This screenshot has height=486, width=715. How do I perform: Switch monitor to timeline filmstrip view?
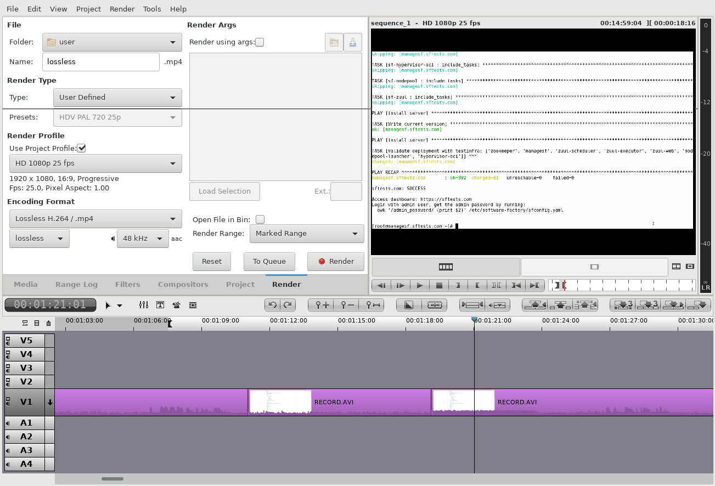pyautogui.click(x=446, y=267)
